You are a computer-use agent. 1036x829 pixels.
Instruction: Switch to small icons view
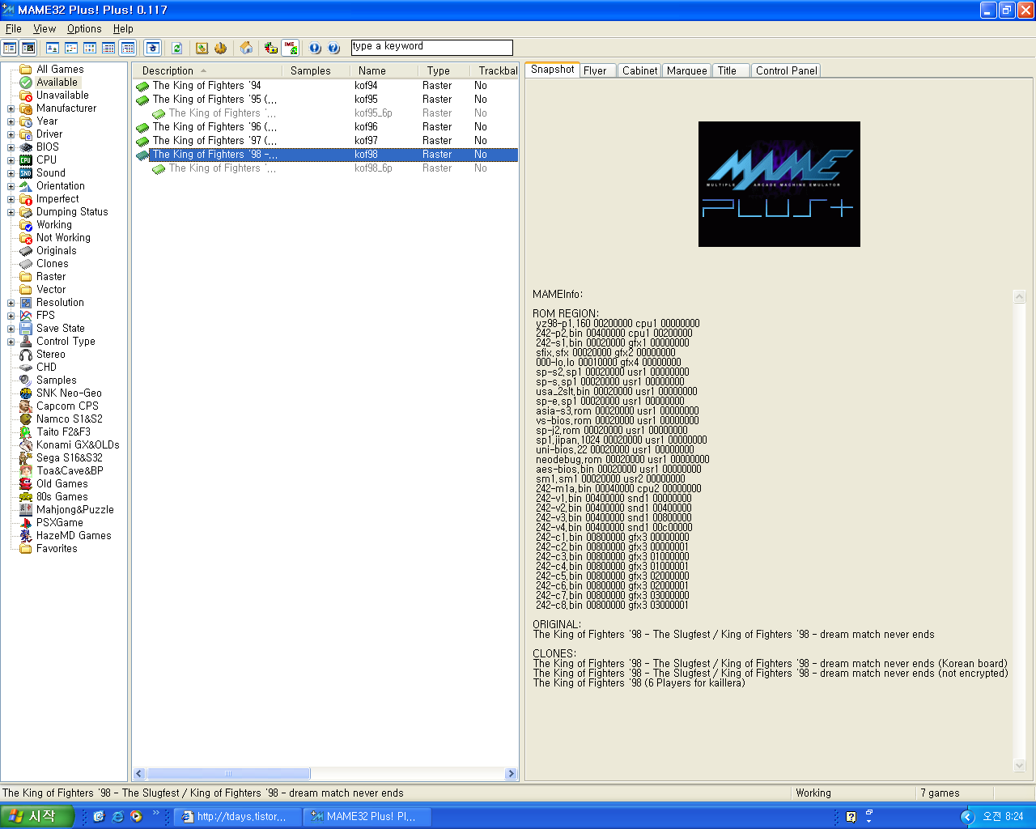[x=71, y=48]
